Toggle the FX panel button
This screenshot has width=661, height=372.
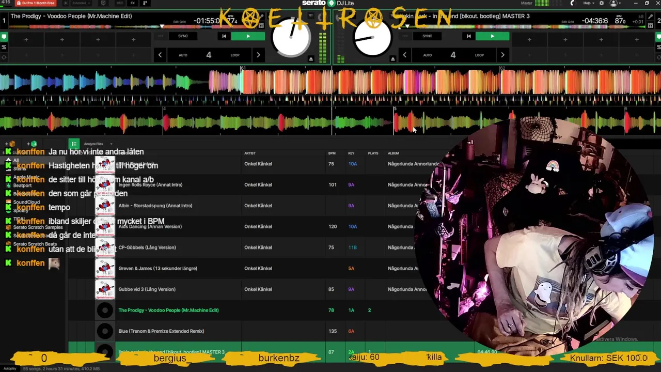(x=133, y=3)
